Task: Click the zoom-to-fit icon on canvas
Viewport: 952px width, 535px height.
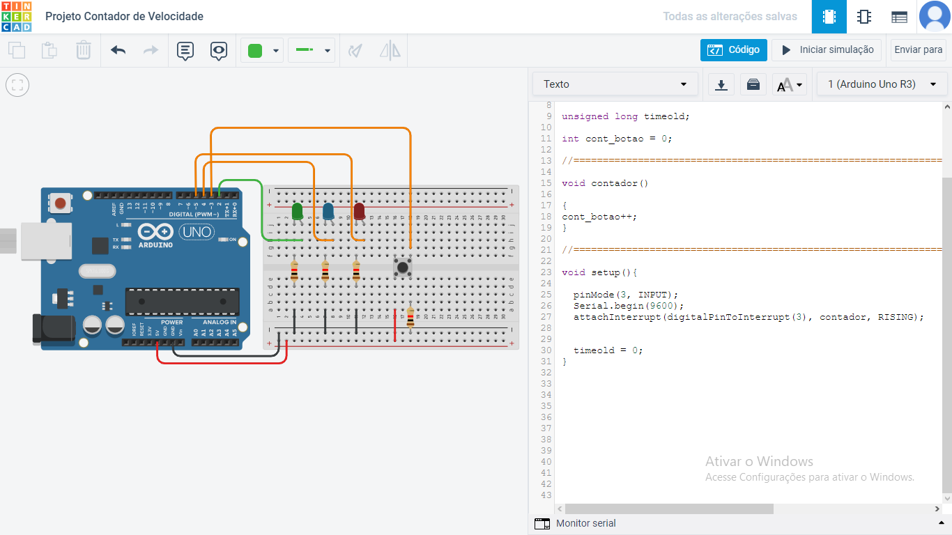Action: (17, 85)
